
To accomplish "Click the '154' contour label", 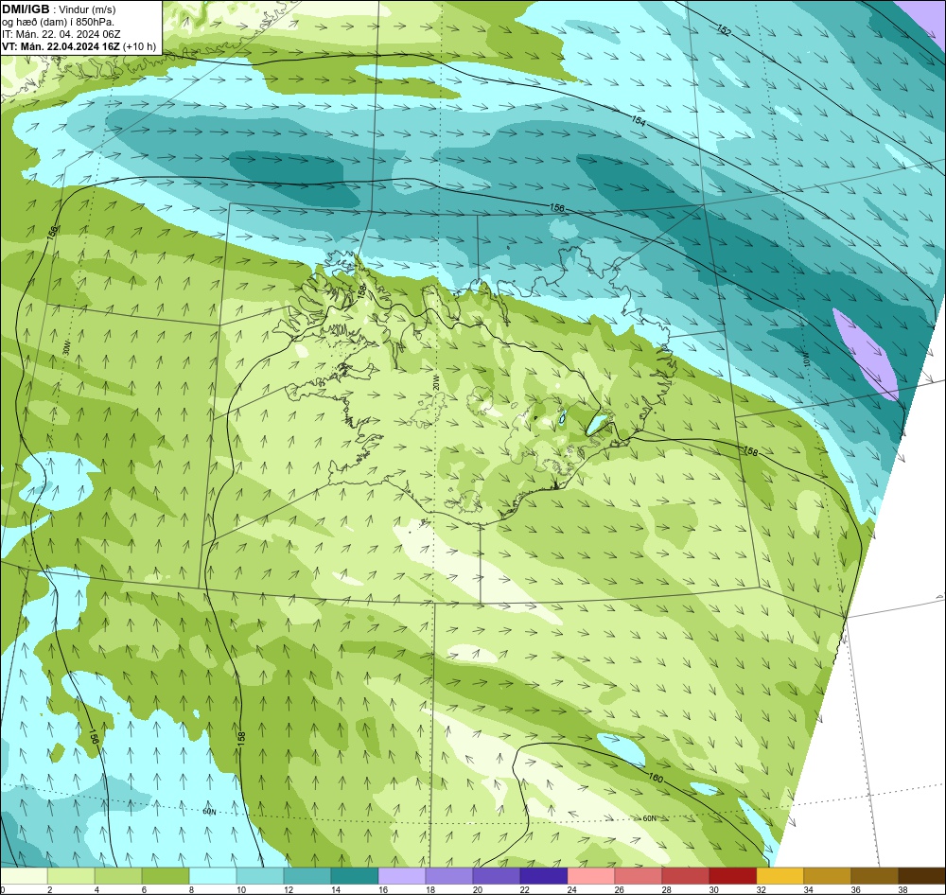I will pos(639,121).
